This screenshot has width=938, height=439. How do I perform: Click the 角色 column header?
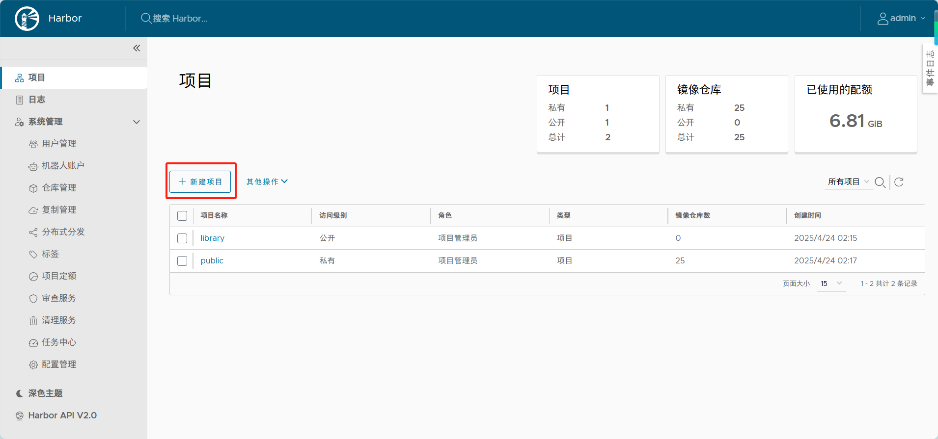click(x=445, y=215)
